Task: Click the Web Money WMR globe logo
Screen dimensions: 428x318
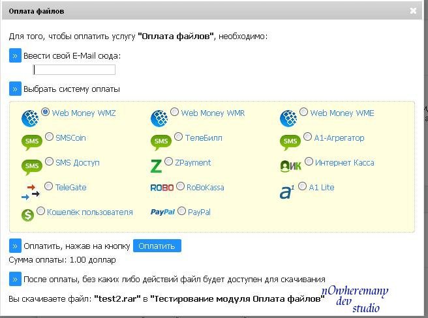Action: (159, 119)
